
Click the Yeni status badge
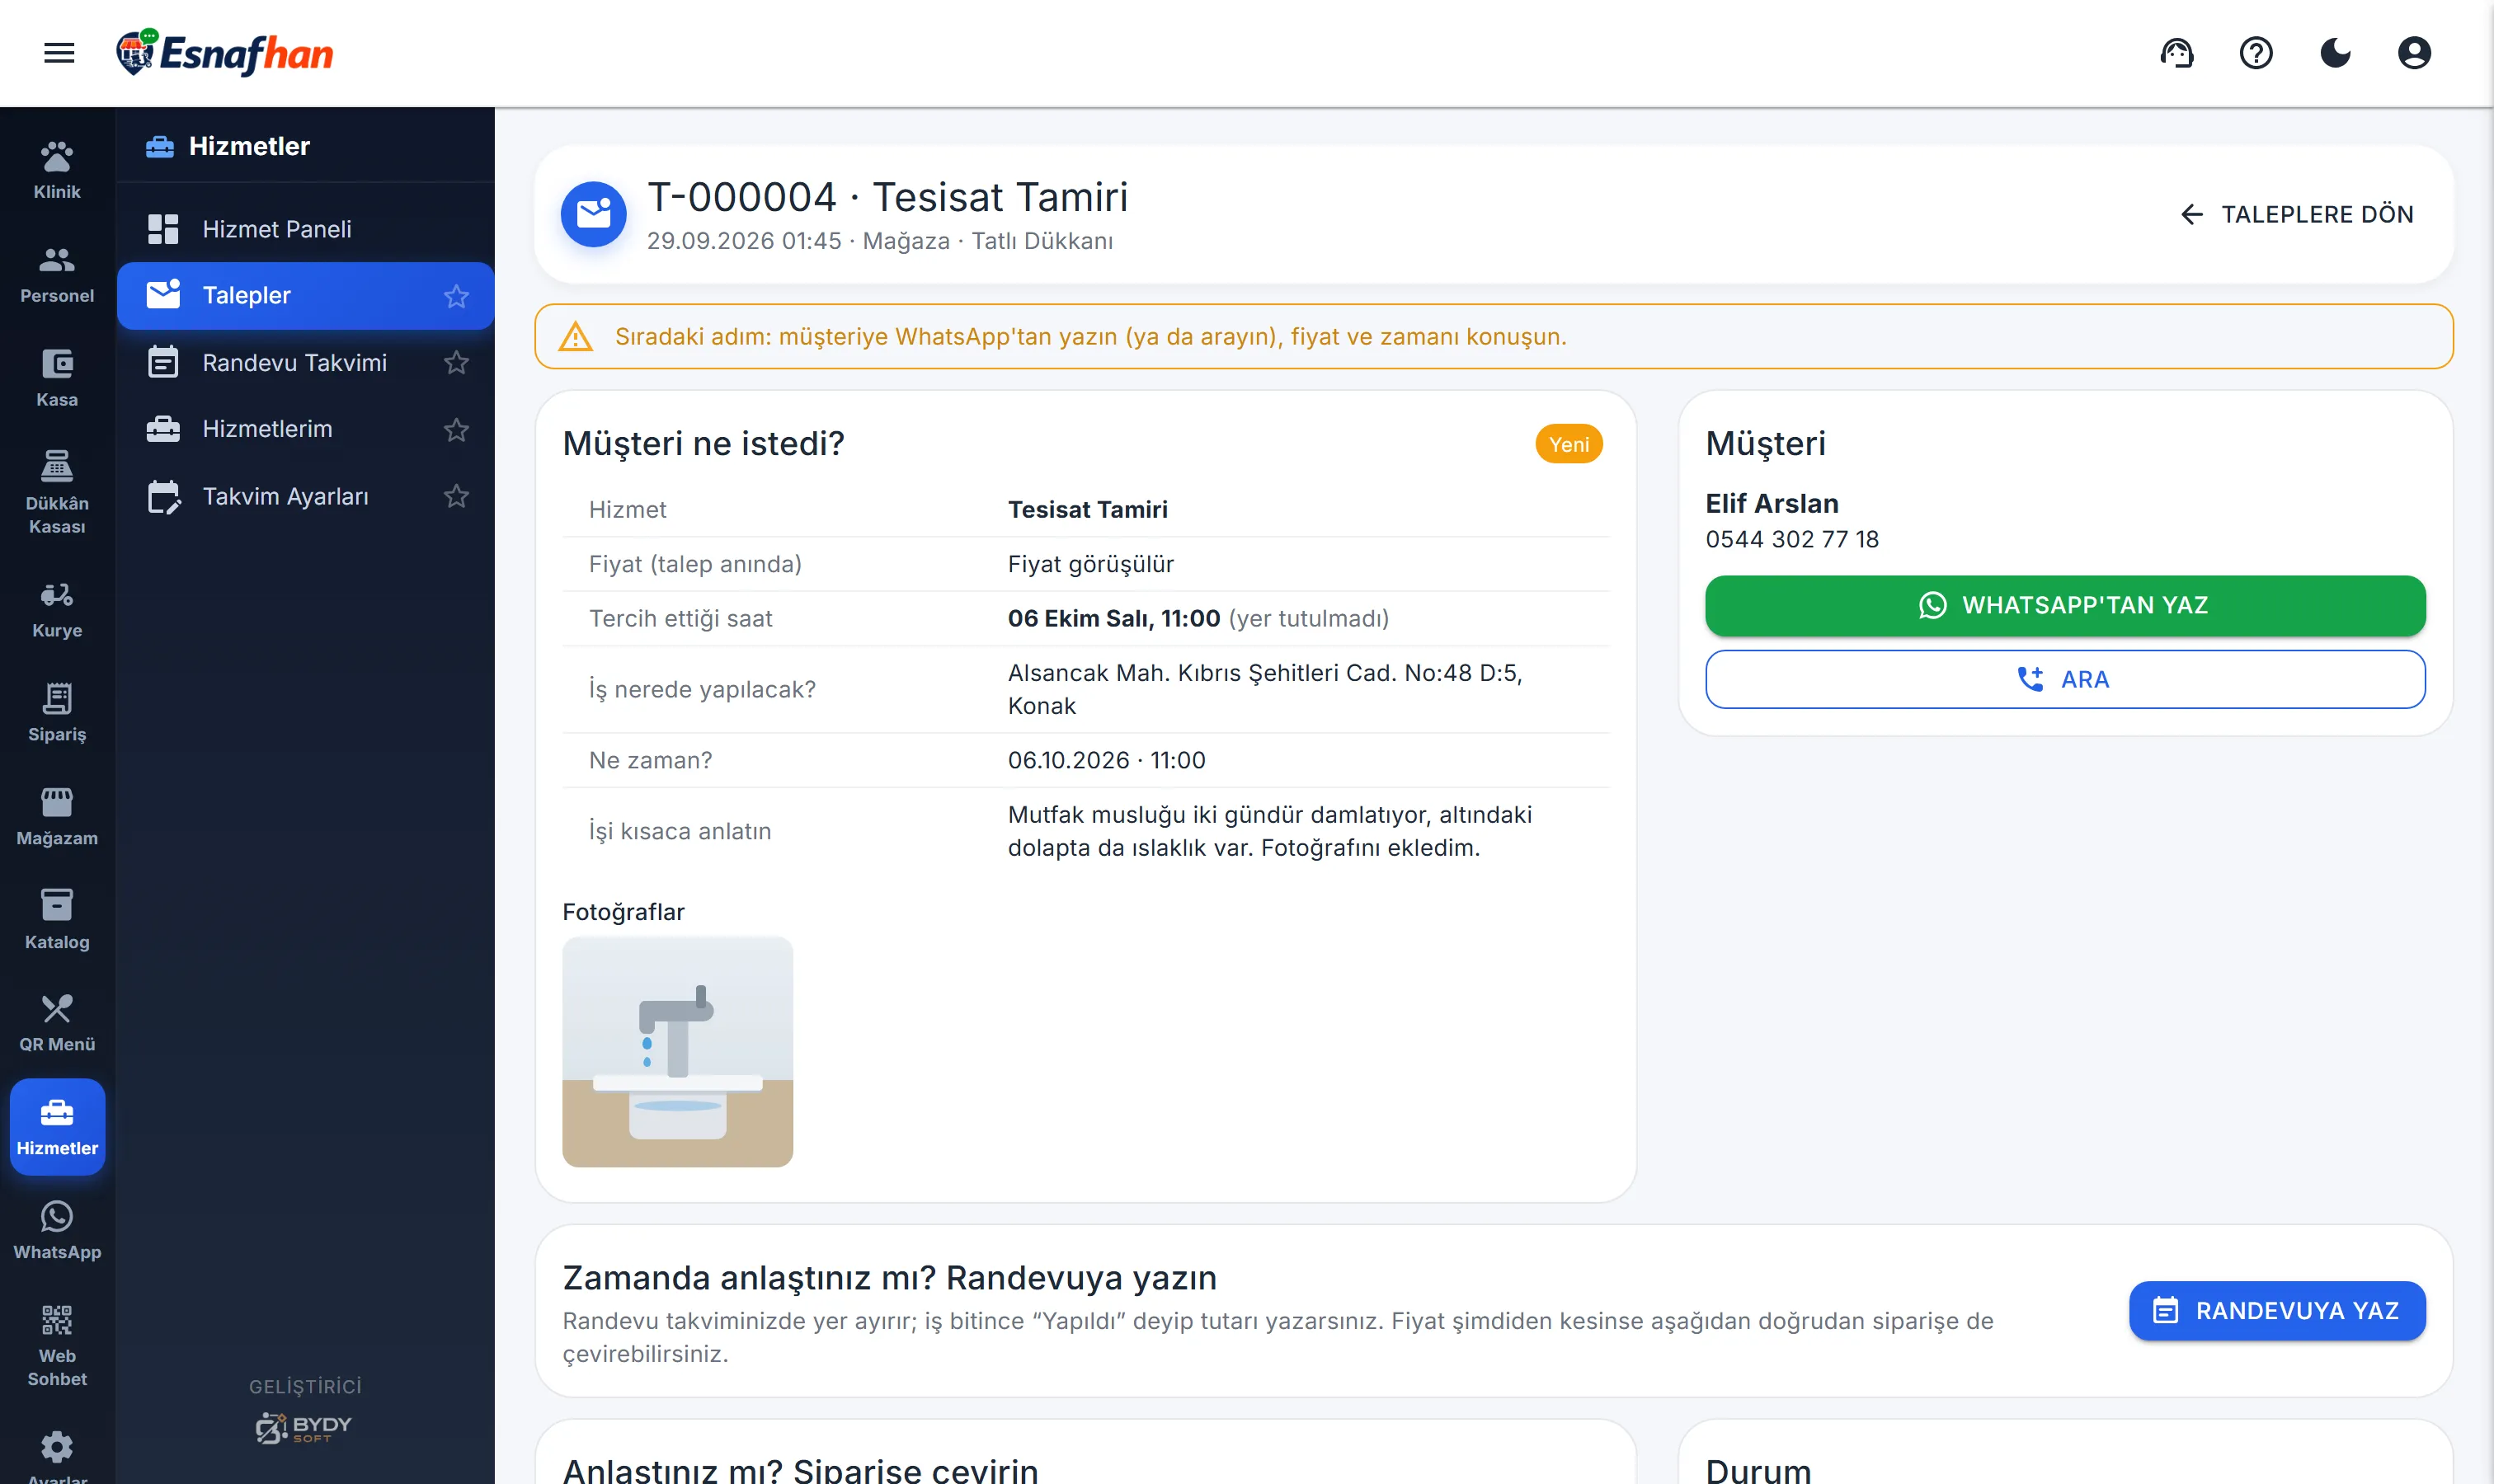(1569, 444)
